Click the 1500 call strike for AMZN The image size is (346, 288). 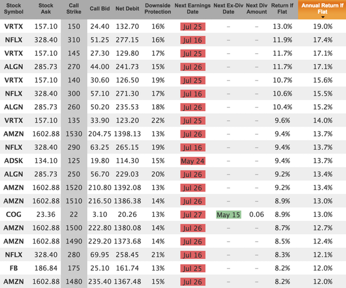coord(74,228)
